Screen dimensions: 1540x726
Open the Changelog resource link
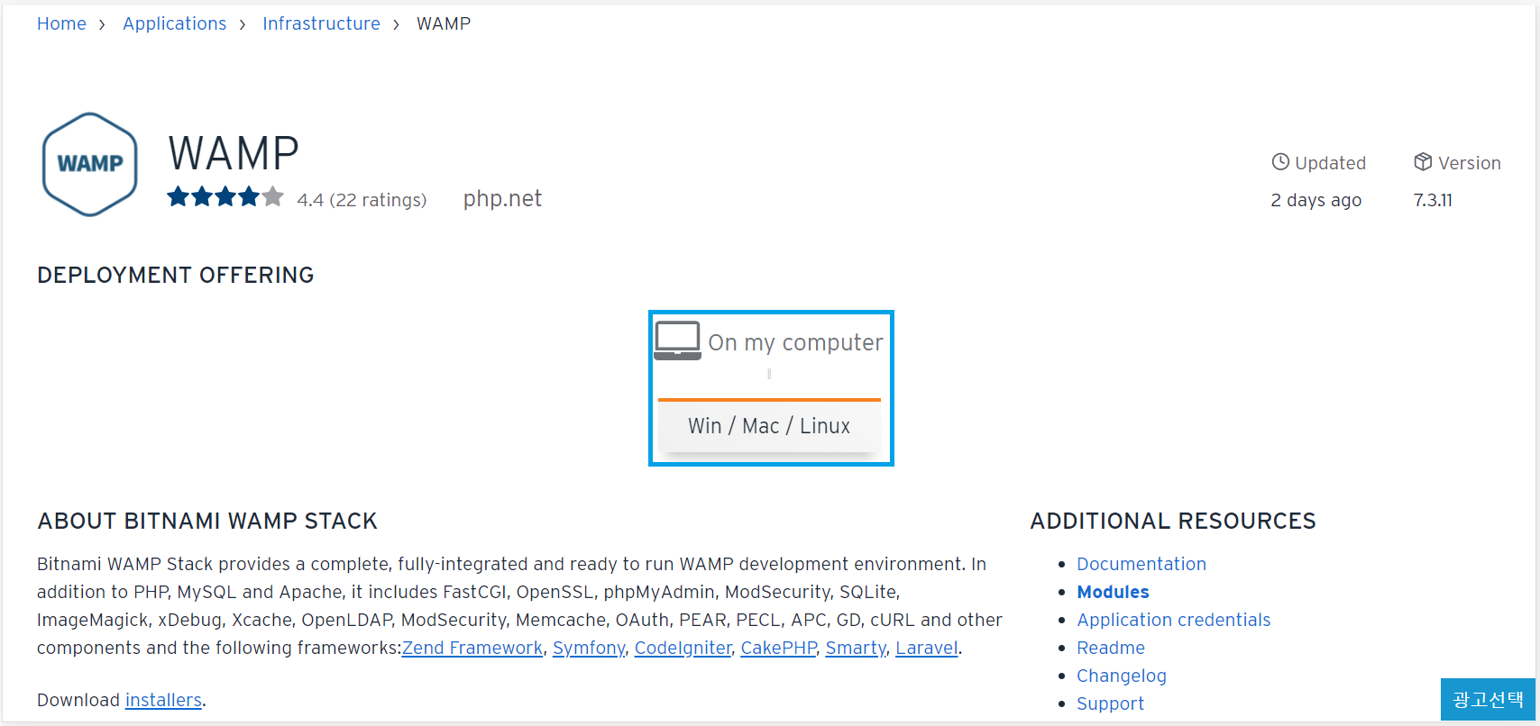(x=1122, y=676)
